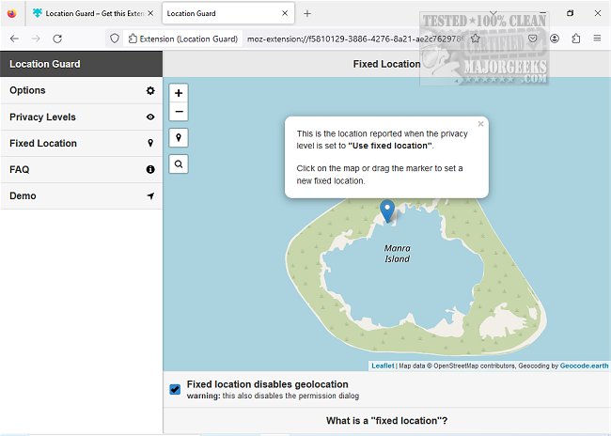Uncheck Fixed location disables geolocation
Viewport: 611px width, 436px height.
point(175,389)
